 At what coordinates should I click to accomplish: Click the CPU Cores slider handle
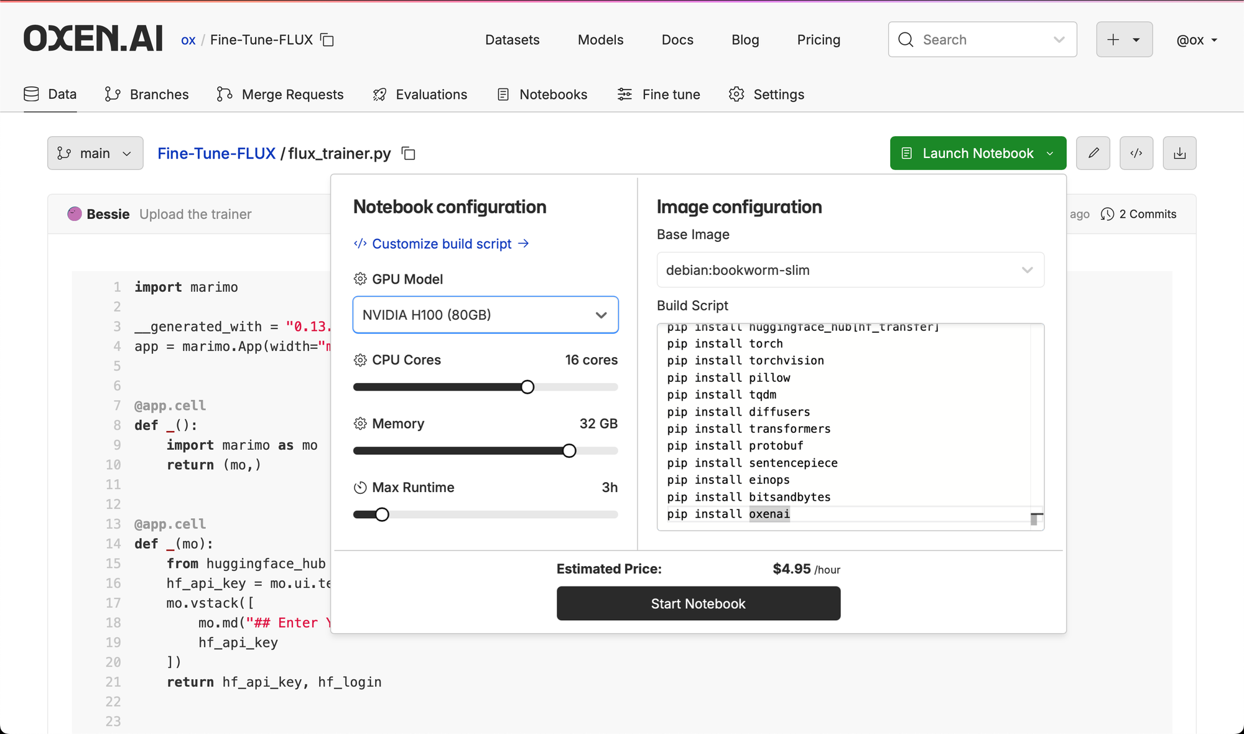point(527,387)
